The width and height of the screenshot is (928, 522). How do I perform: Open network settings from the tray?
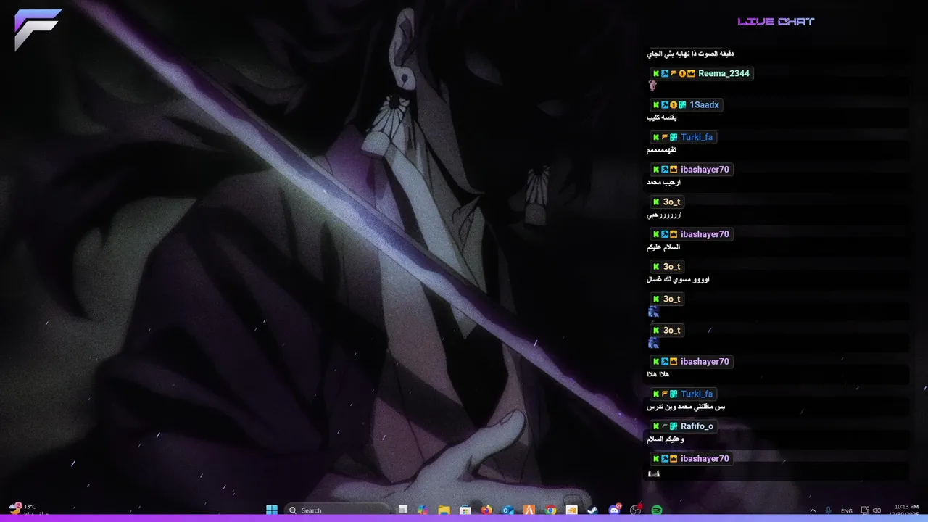(864, 510)
